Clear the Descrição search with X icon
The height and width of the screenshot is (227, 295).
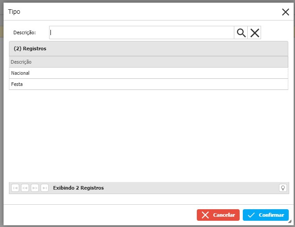pos(254,32)
